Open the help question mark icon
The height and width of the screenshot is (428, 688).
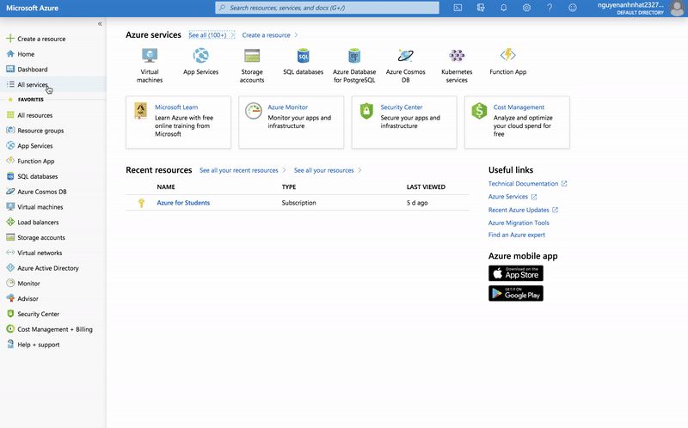pos(550,8)
